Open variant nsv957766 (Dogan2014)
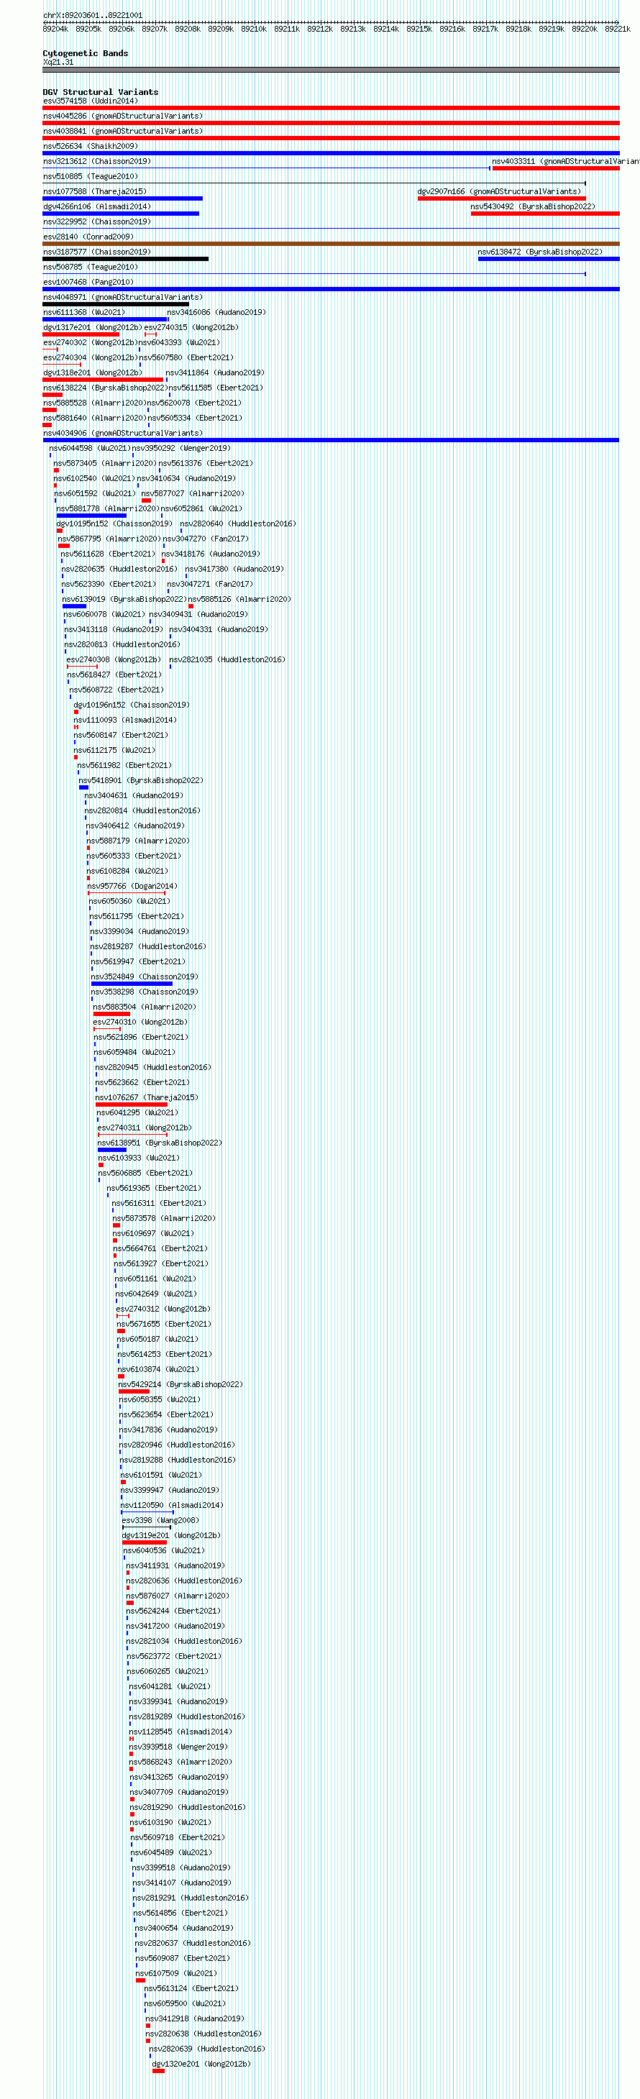The width and height of the screenshot is (640, 2099). tap(132, 887)
